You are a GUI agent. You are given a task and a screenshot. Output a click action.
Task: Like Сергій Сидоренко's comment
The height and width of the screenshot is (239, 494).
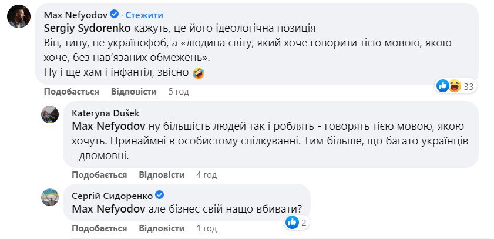click(99, 227)
